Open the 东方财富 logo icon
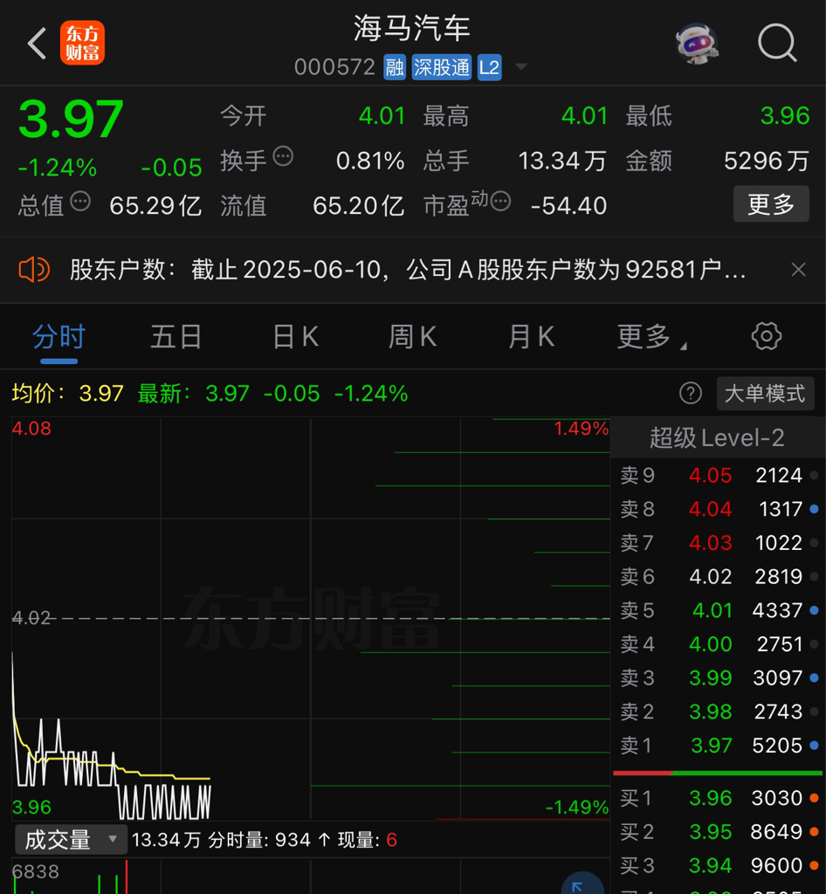This screenshot has height=894, width=826. point(83,43)
